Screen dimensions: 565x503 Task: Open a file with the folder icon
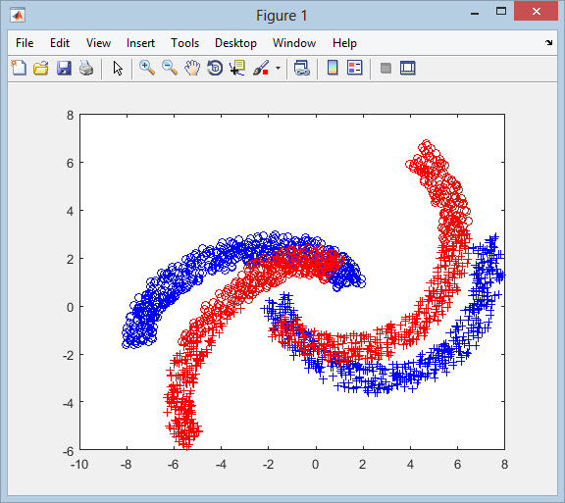(x=41, y=68)
